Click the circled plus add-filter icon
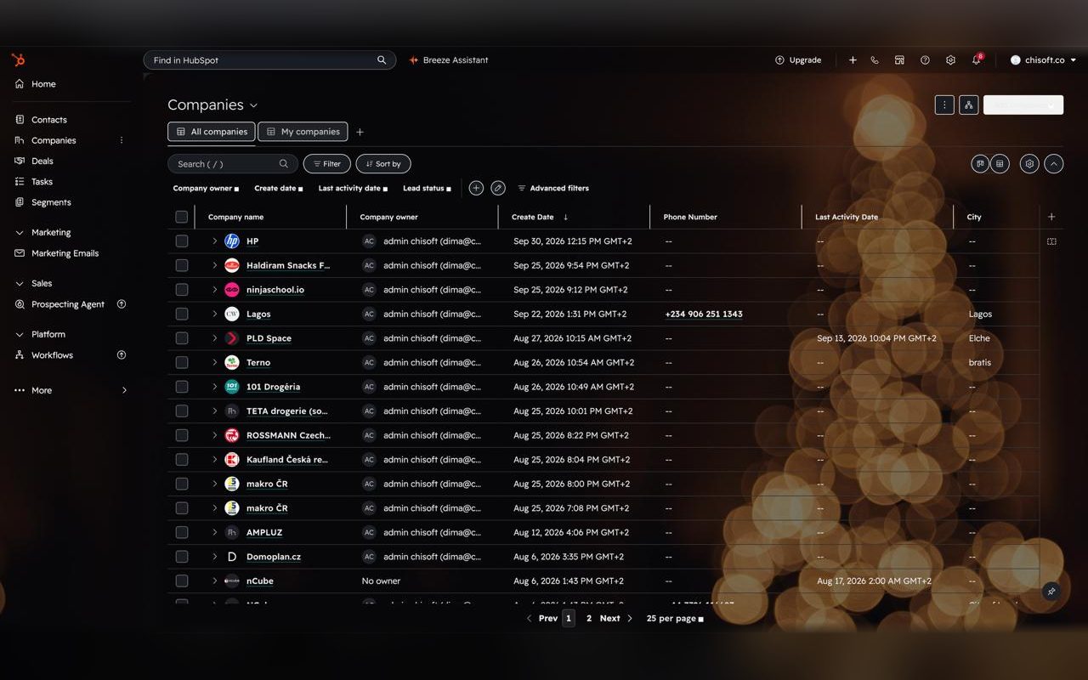1088x680 pixels. 476,188
